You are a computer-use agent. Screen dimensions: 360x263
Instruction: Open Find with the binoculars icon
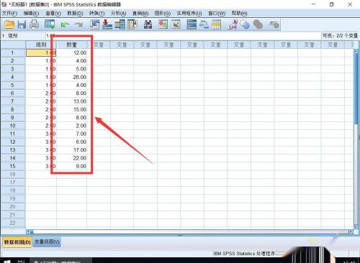pyautogui.click(x=148, y=24)
